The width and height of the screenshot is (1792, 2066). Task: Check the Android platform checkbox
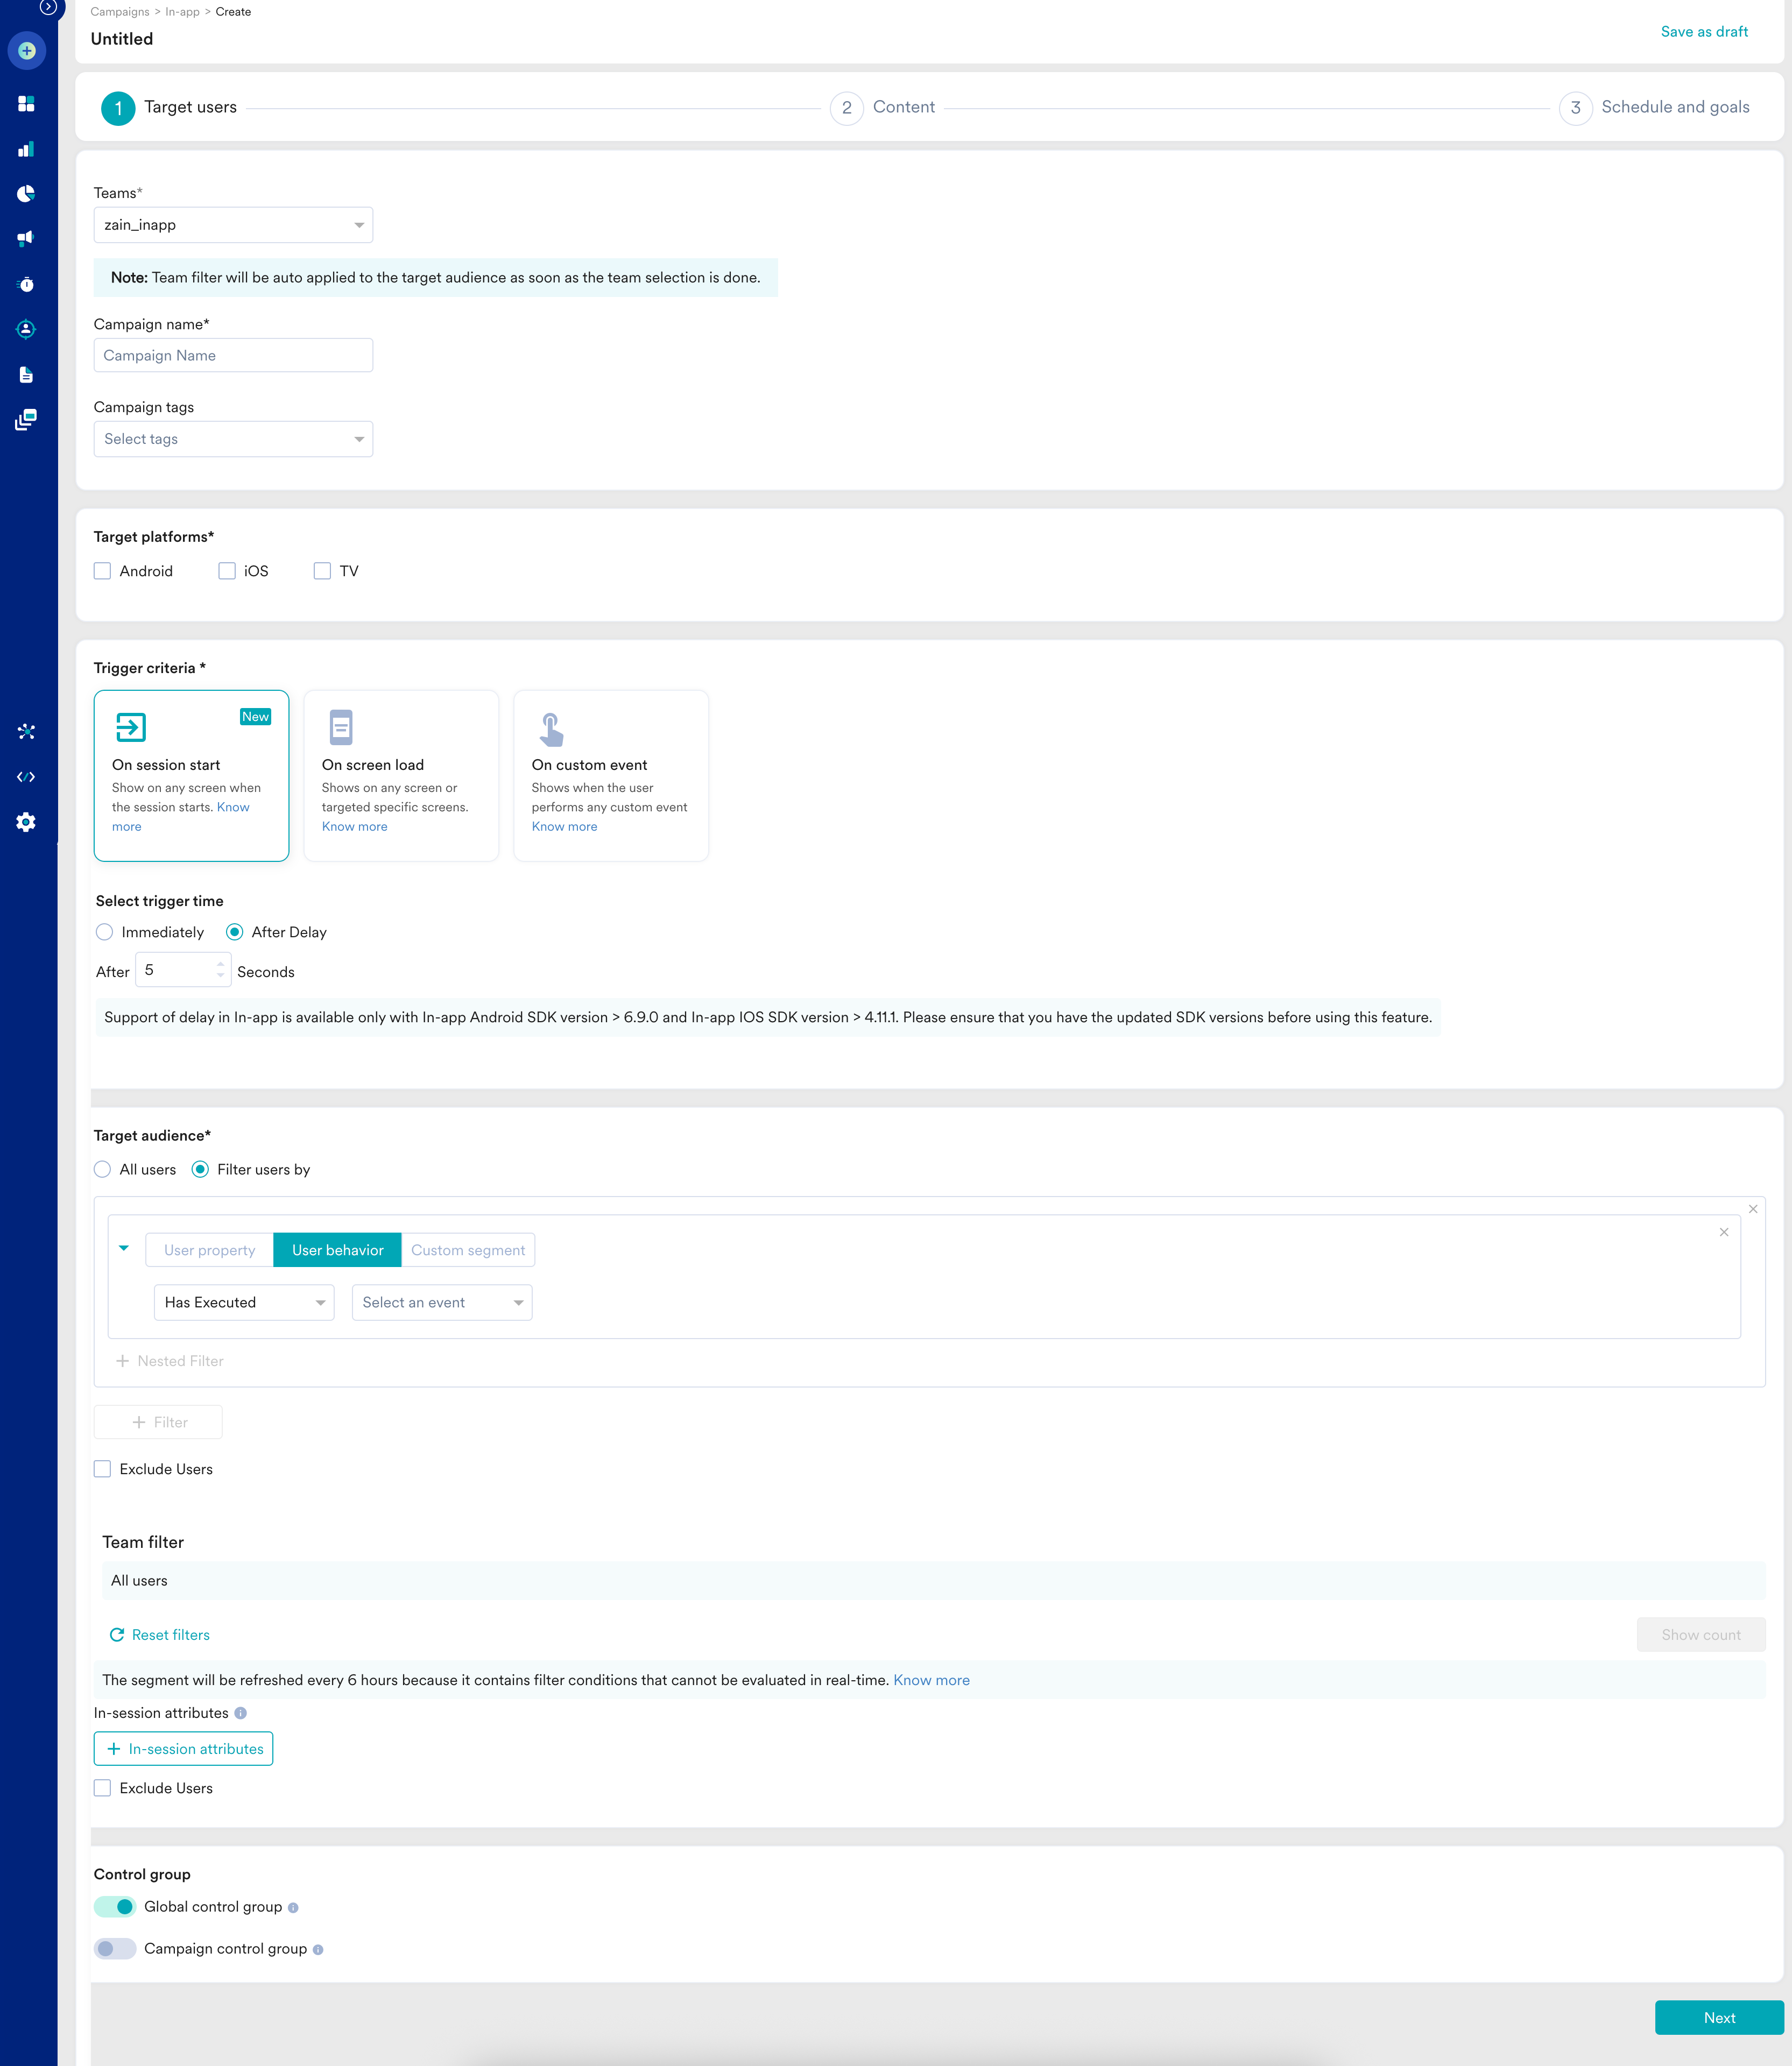pyautogui.click(x=103, y=571)
